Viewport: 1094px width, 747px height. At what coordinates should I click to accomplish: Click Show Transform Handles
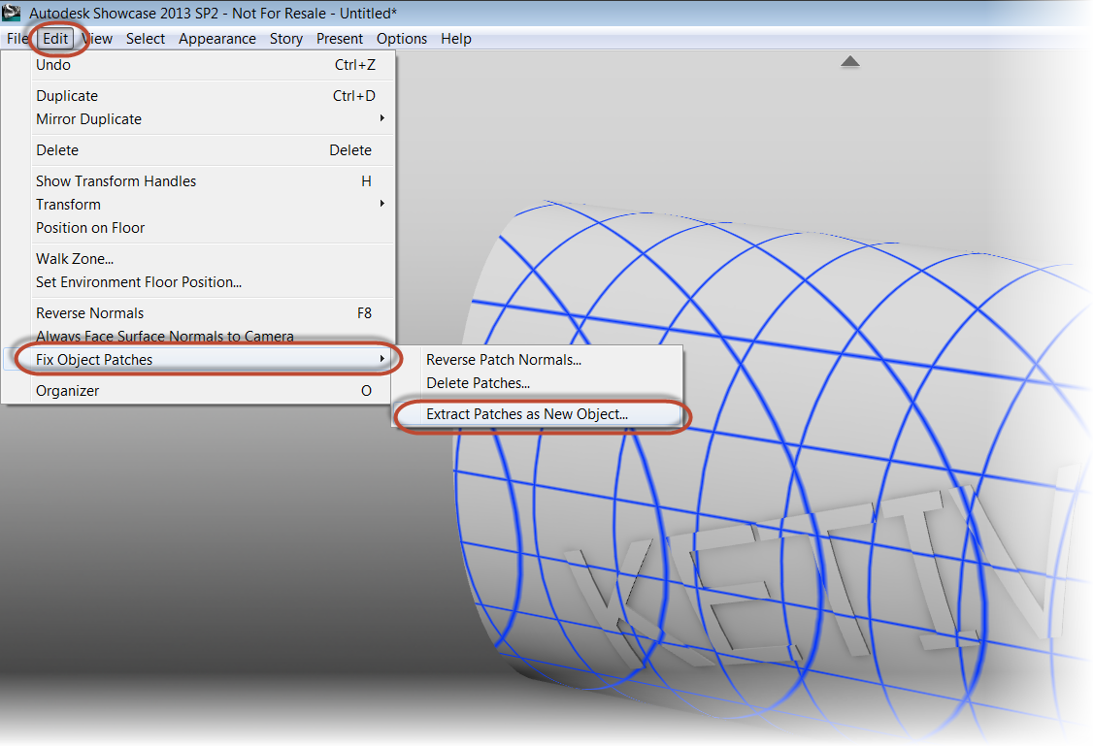[x=116, y=180]
